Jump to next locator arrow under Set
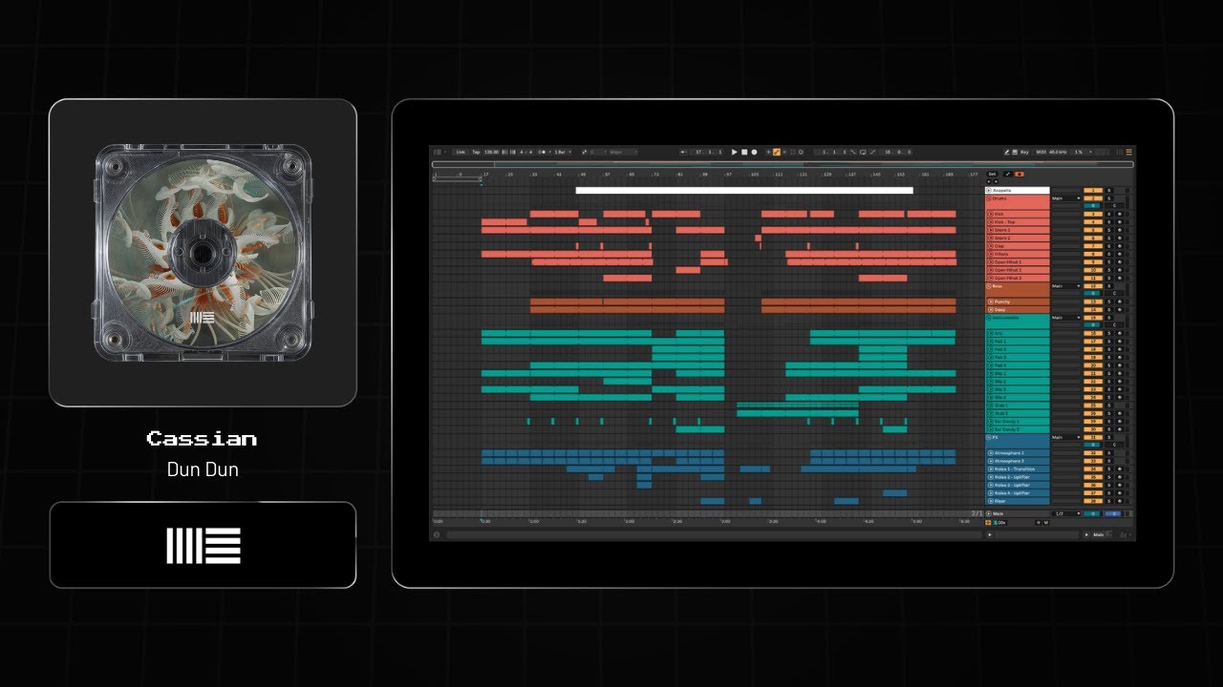Screen dimensions: 1223x687 995,181
